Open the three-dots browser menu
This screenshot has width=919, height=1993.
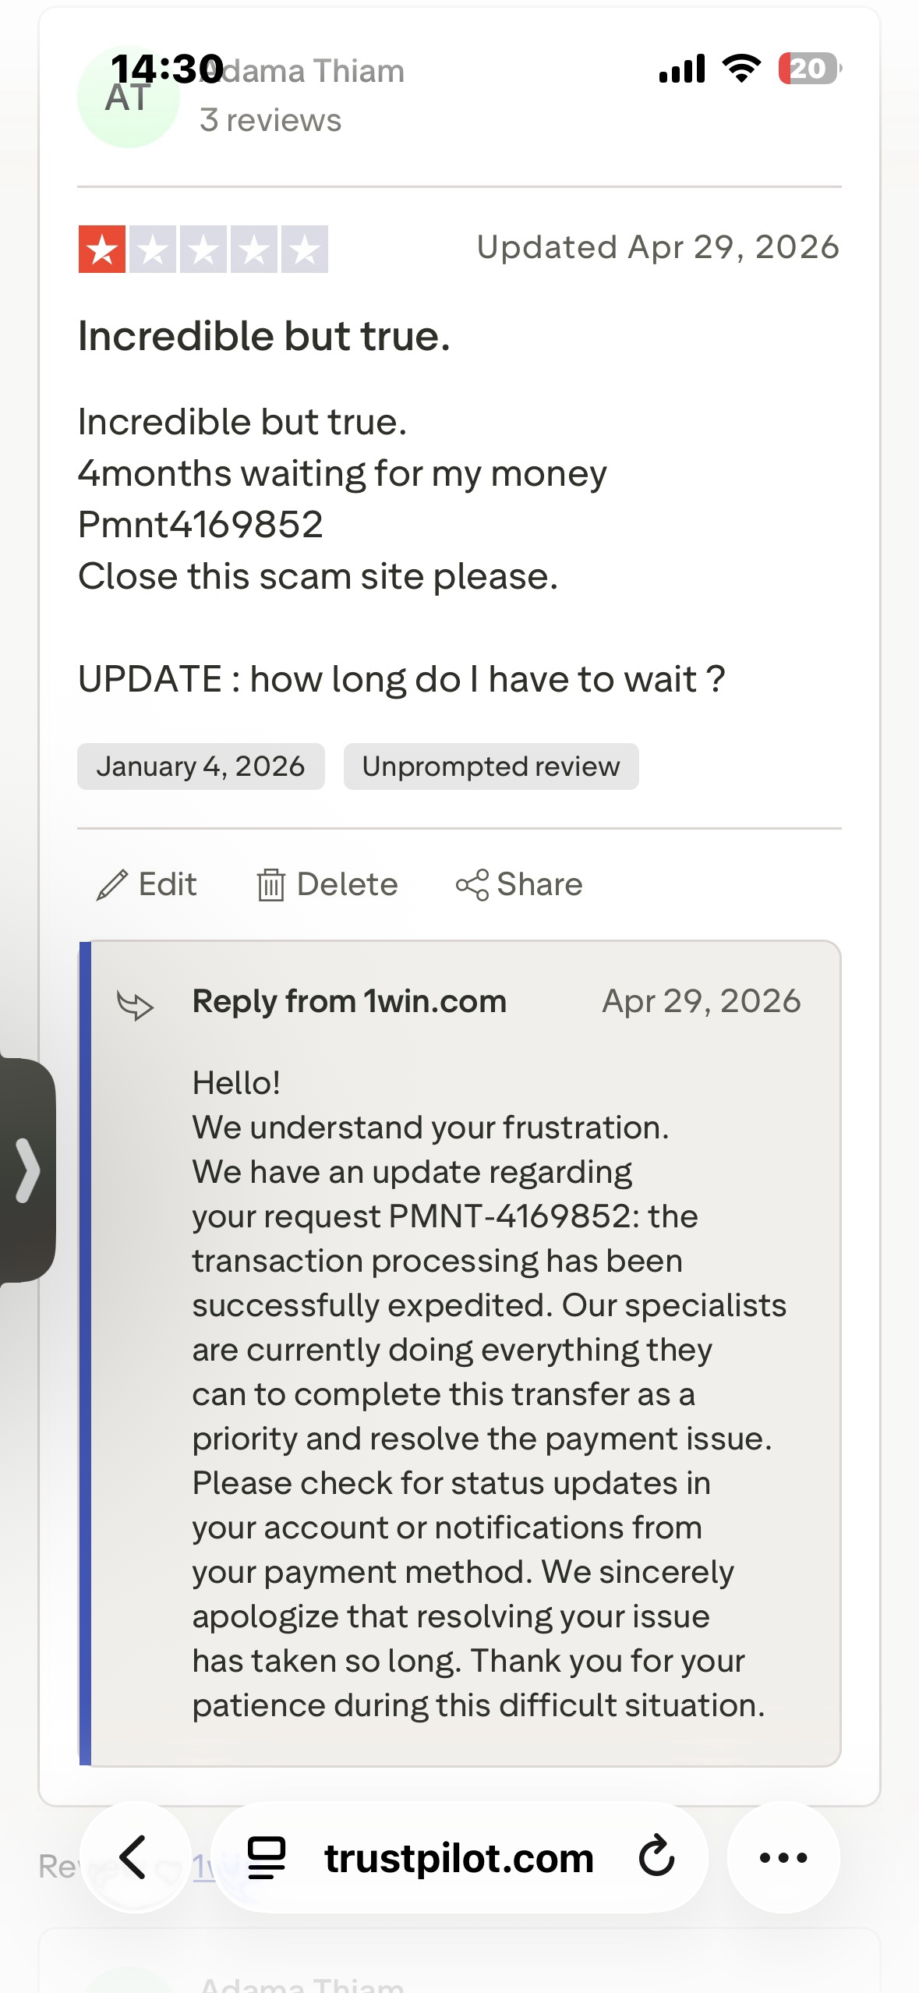783,1857
